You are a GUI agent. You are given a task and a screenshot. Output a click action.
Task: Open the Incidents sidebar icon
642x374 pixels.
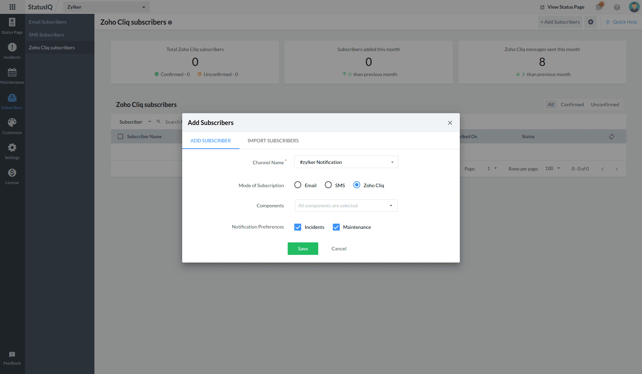12,47
